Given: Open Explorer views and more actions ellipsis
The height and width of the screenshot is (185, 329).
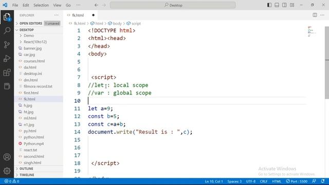Looking at the screenshot, I should [x=57, y=15].
